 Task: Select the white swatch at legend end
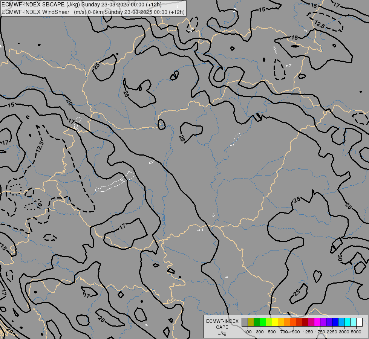pos(359,322)
